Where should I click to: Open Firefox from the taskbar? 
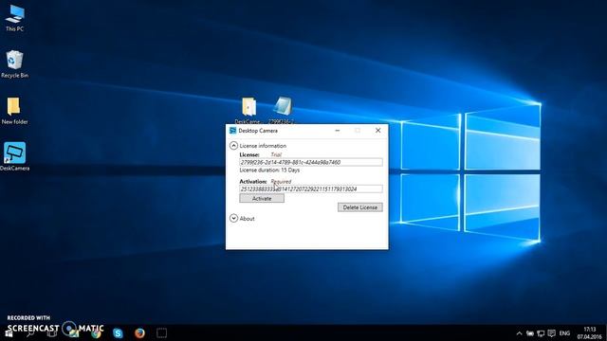point(139,332)
